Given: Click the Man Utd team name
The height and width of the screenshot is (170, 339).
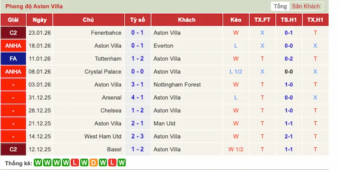Looking at the screenshot, I should (x=165, y=123).
